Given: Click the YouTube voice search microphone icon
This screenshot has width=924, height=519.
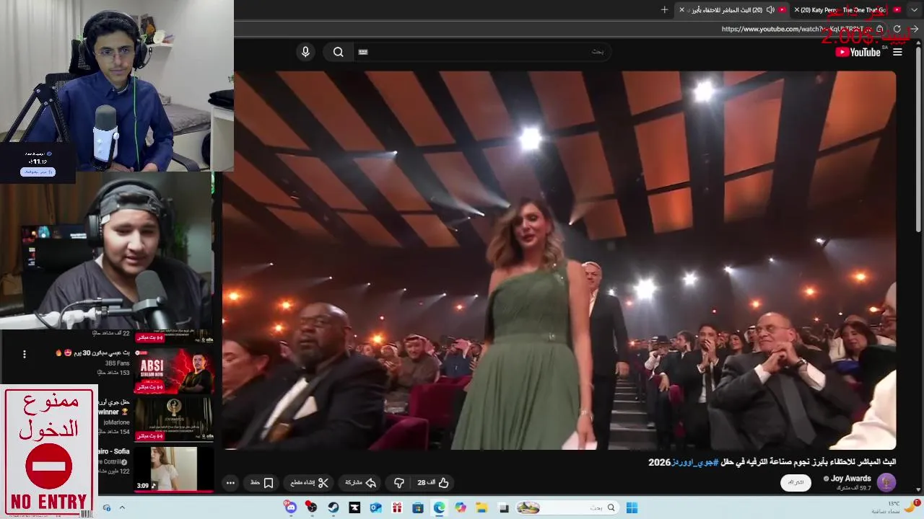Looking at the screenshot, I should [x=305, y=52].
